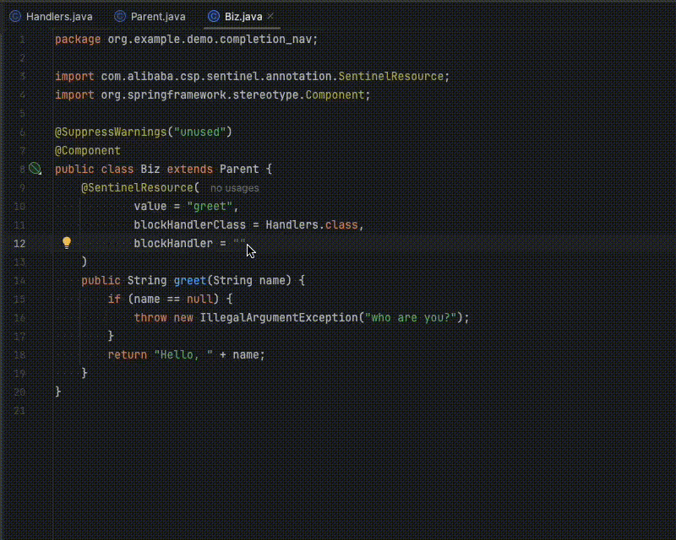Click the class icon on Parent.java tab
The height and width of the screenshot is (540, 676).
tap(118, 15)
